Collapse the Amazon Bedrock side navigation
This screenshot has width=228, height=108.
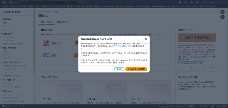click(x=30, y=12)
